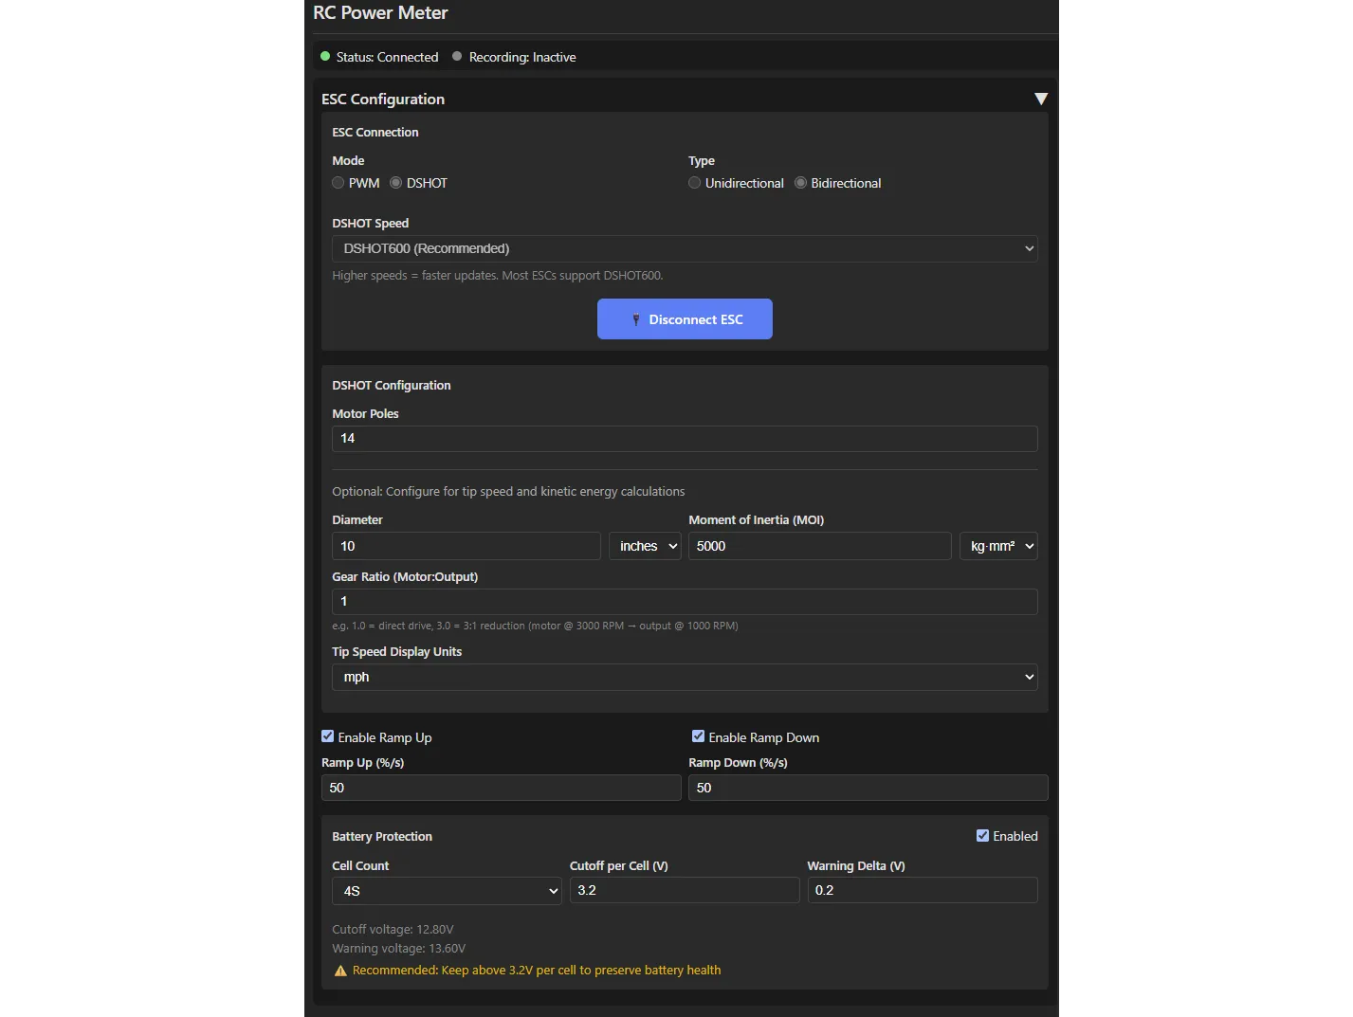This screenshot has width=1353, height=1017.
Task: Click the Battery Protection heading
Action: tap(382, 836)
